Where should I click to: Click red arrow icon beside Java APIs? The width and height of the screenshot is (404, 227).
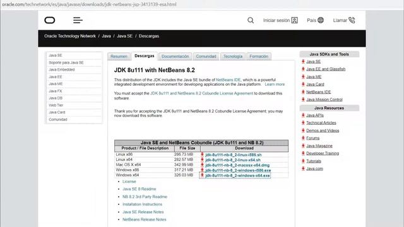tap(303, 115)
